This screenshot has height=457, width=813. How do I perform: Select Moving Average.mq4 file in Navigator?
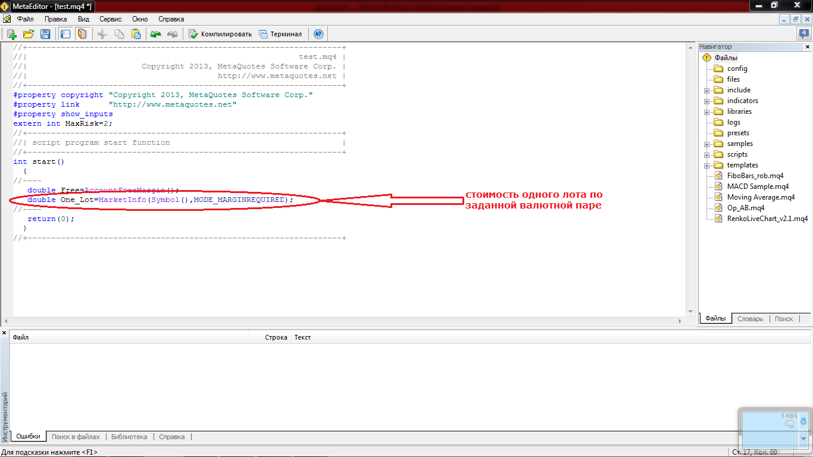tap(761, 197)
